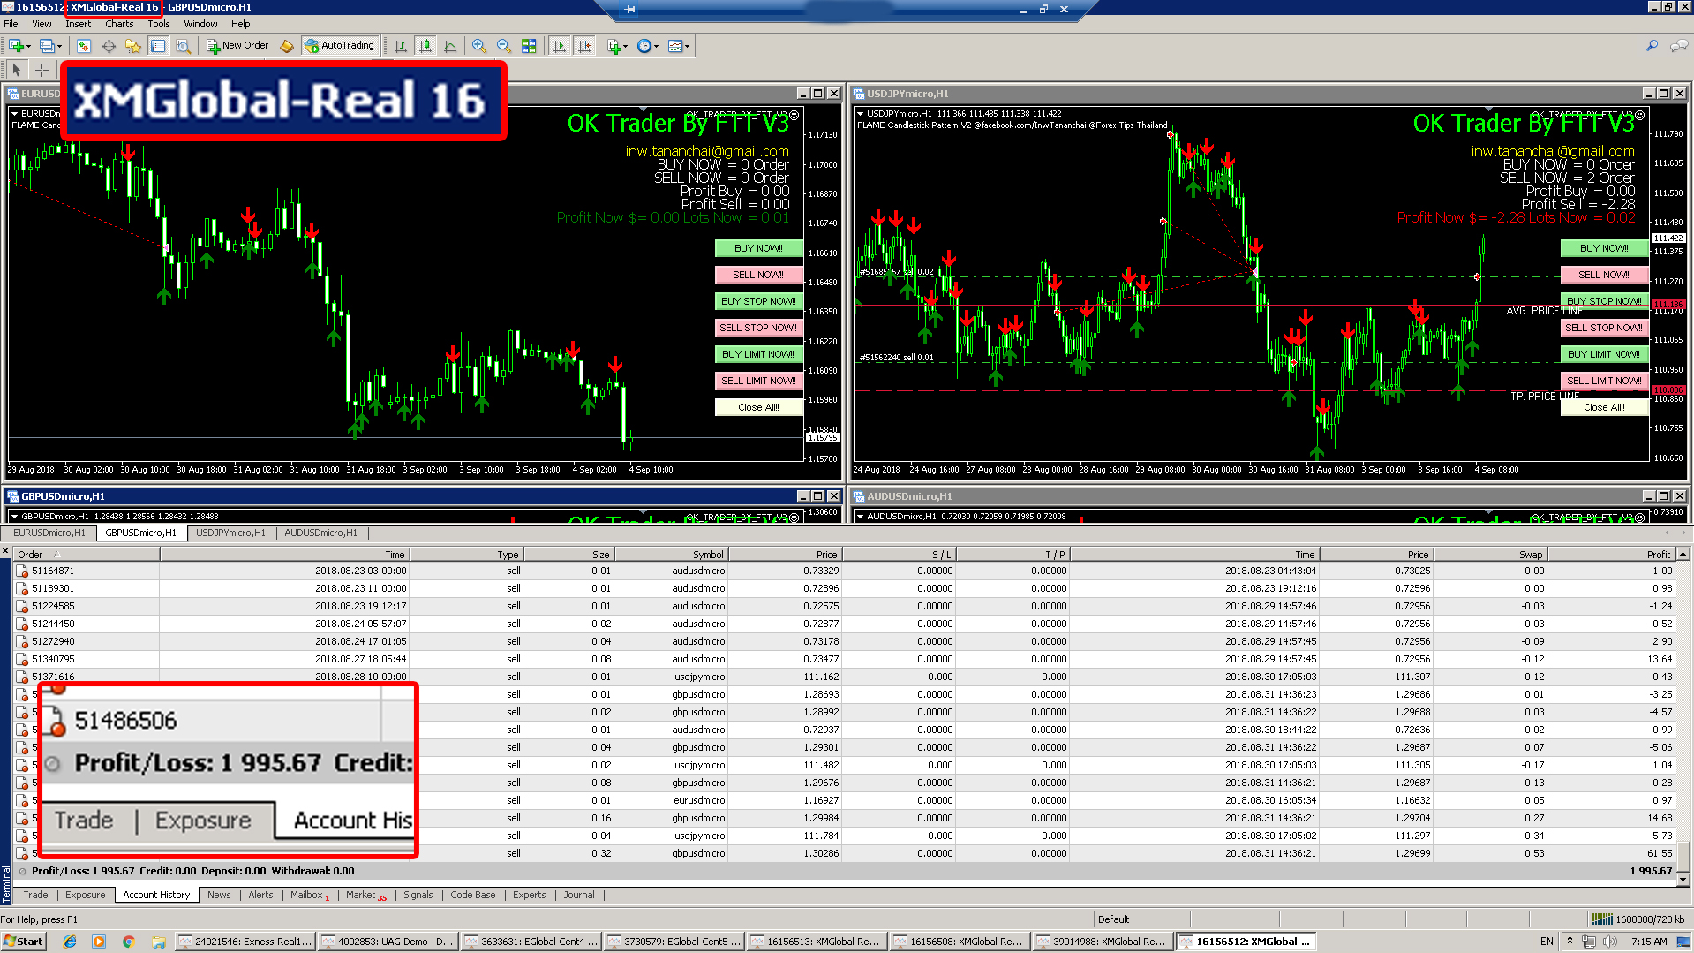Switch to the USDJPYmicro,H1 chart tab
The width and height of the screenshot is (1694, 953).
[230, 533]
